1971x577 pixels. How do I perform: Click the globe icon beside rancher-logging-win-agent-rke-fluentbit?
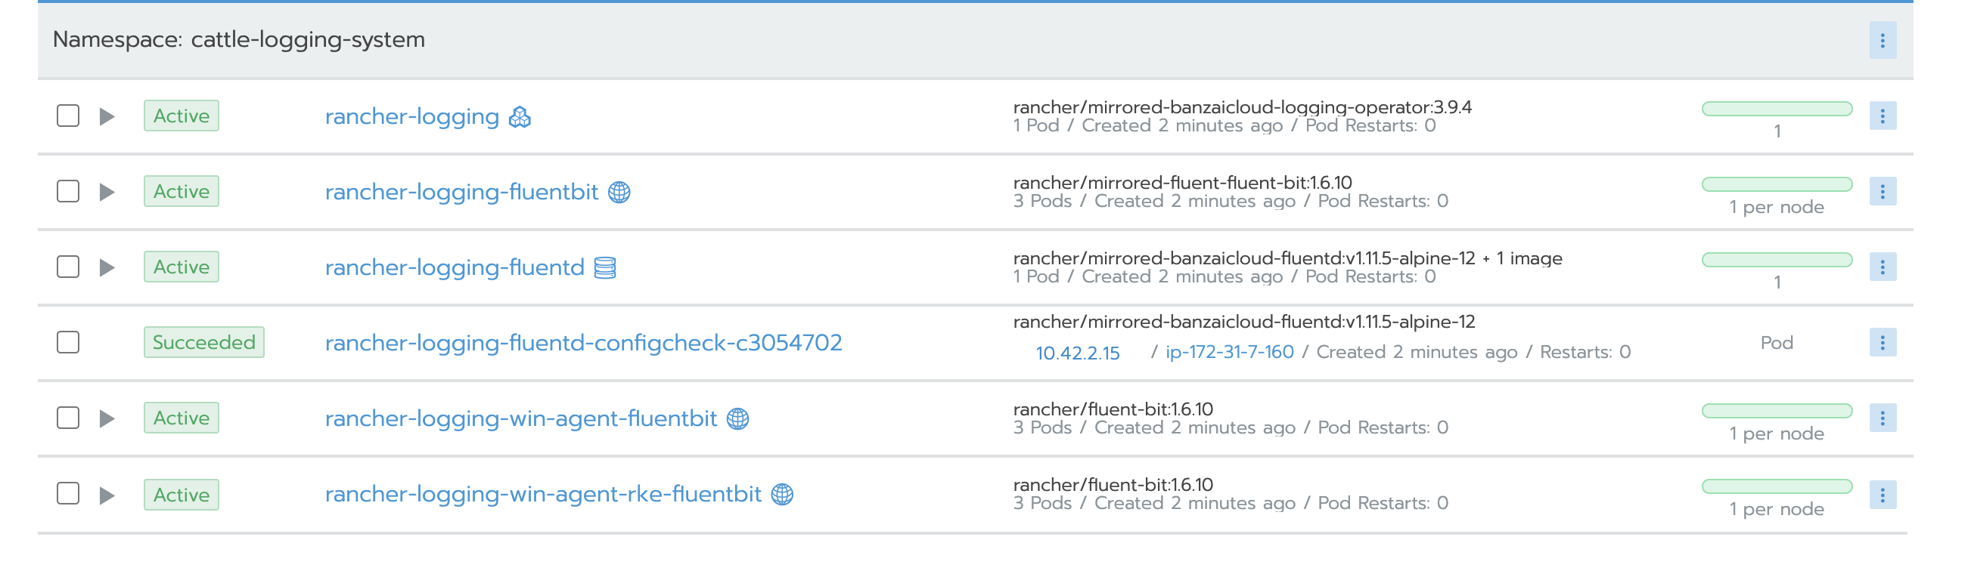(x=783, y=495)
